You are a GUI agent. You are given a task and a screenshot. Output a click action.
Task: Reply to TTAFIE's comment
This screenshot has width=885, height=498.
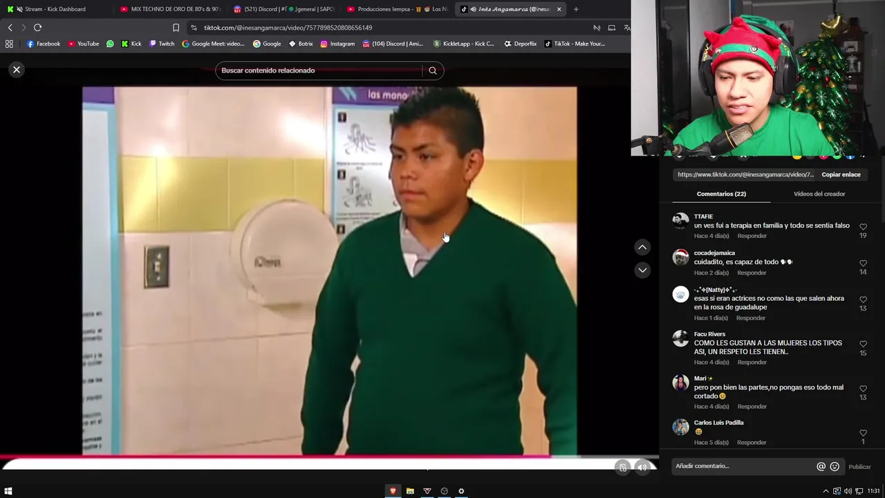click(x=752, y=237)
